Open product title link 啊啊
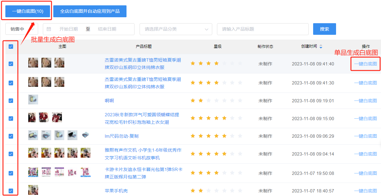Image resolution: width=381 pixels, height=196 pixels. pos(110,100)
